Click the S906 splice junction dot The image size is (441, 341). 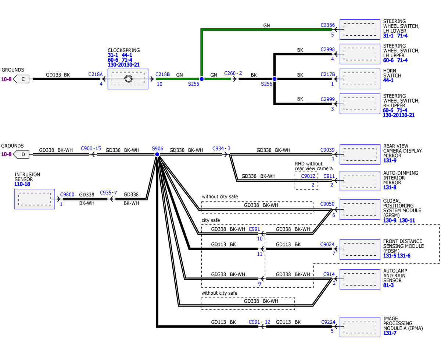point(157,154)
